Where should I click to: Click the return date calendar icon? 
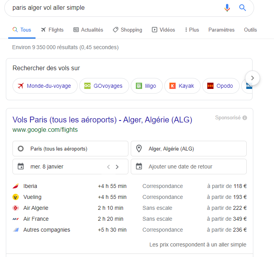tap(139, 166)
